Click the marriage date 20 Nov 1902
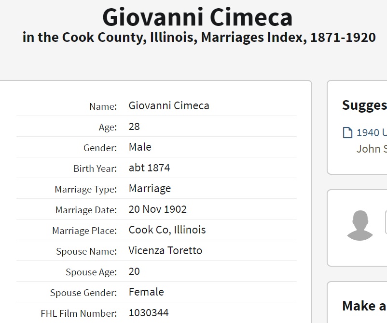Image resolution: width=387 pixels, height=323 pixels. tap(157, 209)
